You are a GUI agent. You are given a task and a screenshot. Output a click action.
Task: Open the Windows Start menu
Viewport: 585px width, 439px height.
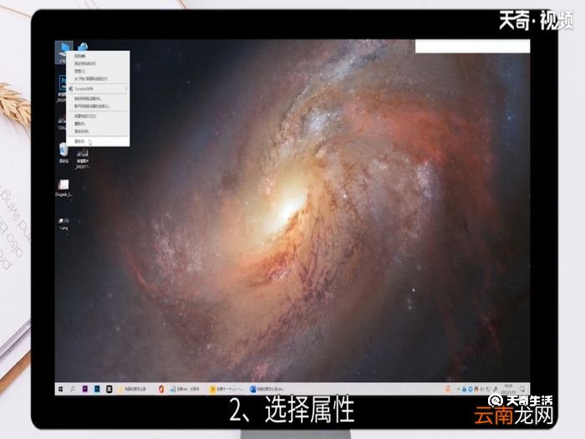pyautogui.click(x=60, y=389)
